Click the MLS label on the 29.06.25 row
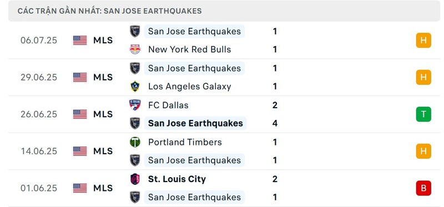This screenshot has height=207, width=444. click(103, 77)
